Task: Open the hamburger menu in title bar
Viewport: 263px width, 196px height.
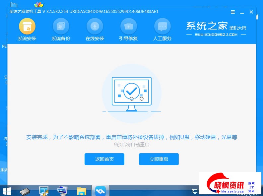Action: pyautogui.click(x=233, y=12)
